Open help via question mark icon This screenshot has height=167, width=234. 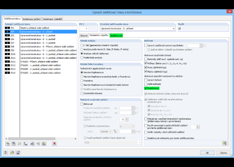[x=6, y=153]
